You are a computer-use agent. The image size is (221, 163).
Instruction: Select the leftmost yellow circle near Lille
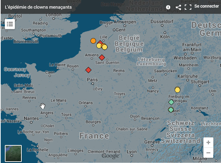(x=99, y=46)
